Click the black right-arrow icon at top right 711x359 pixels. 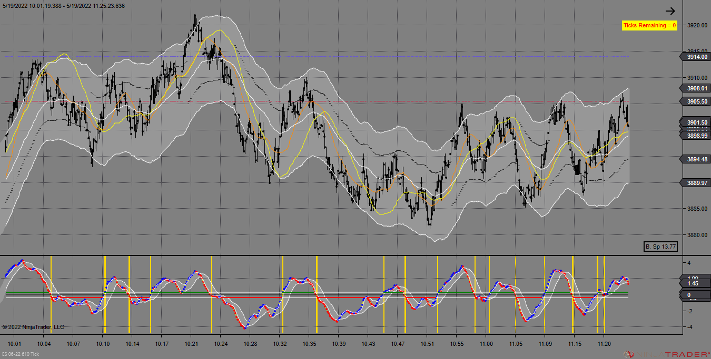(x=670, y=11)
